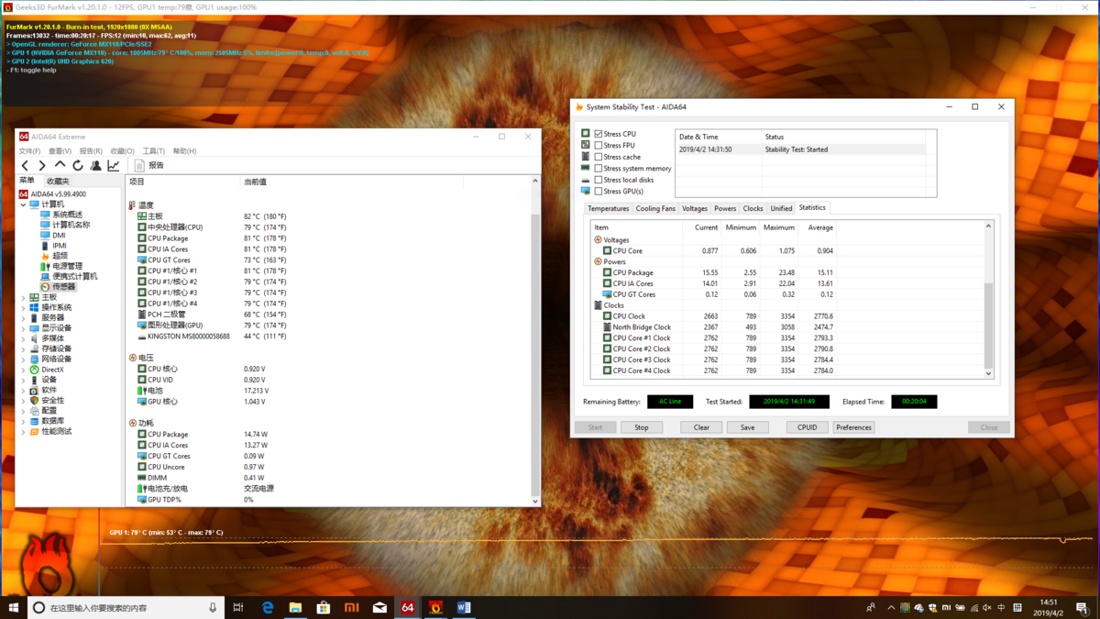Select 计算机名称 in the tree

tap(71, 225)
